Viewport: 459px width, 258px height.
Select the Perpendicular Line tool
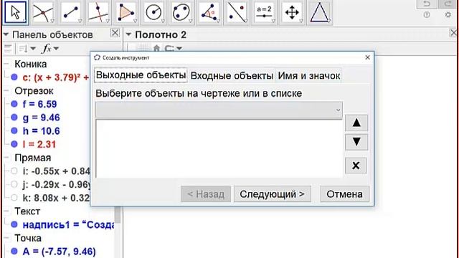click(98, 12)
